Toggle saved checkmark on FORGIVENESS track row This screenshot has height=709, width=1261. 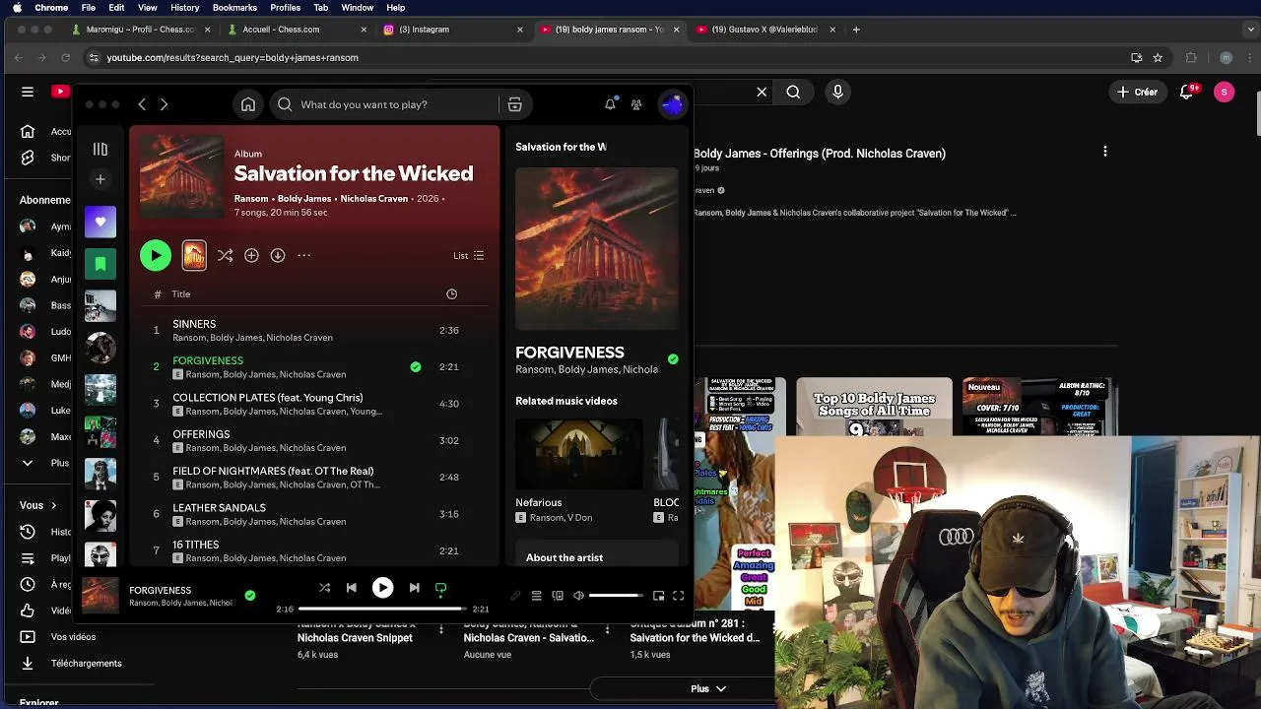click(416, 366)
